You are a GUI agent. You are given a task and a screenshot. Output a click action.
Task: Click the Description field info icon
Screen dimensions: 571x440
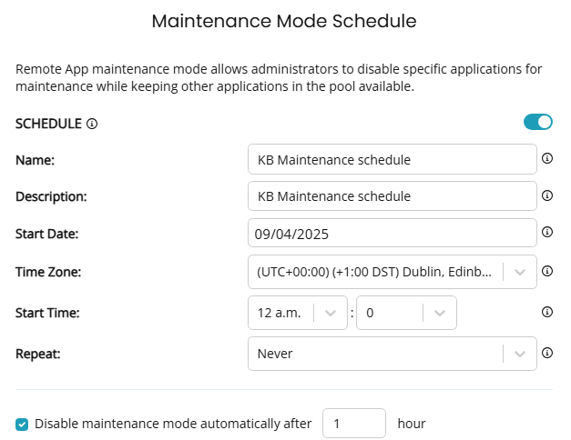click(547, 195)
